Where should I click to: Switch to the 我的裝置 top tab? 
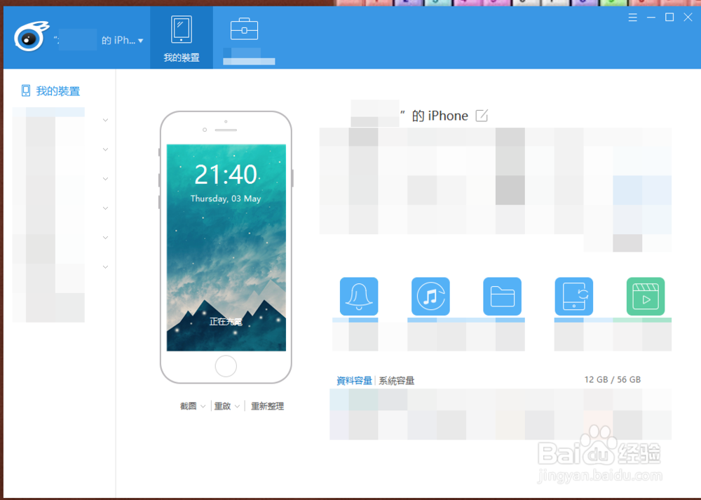pos(182,39)
